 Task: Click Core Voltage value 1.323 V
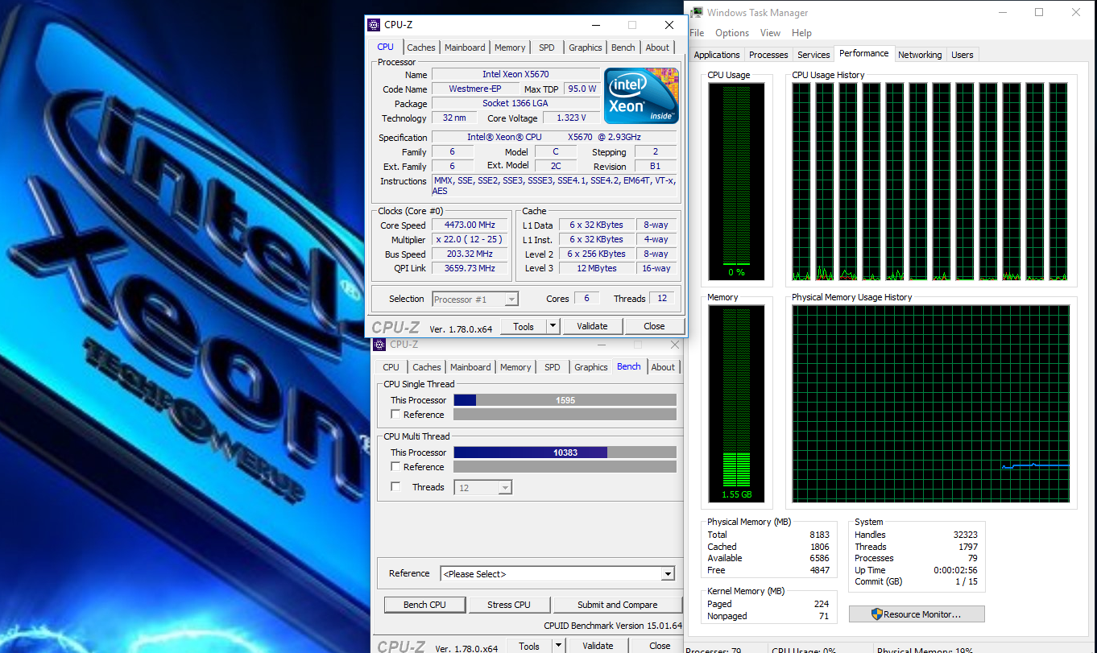pyautogui.click(x=571, y=118)
